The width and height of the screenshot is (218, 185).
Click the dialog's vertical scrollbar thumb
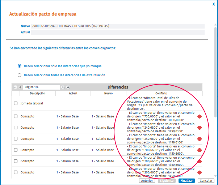pyautogui.click(x=215, y=72)
